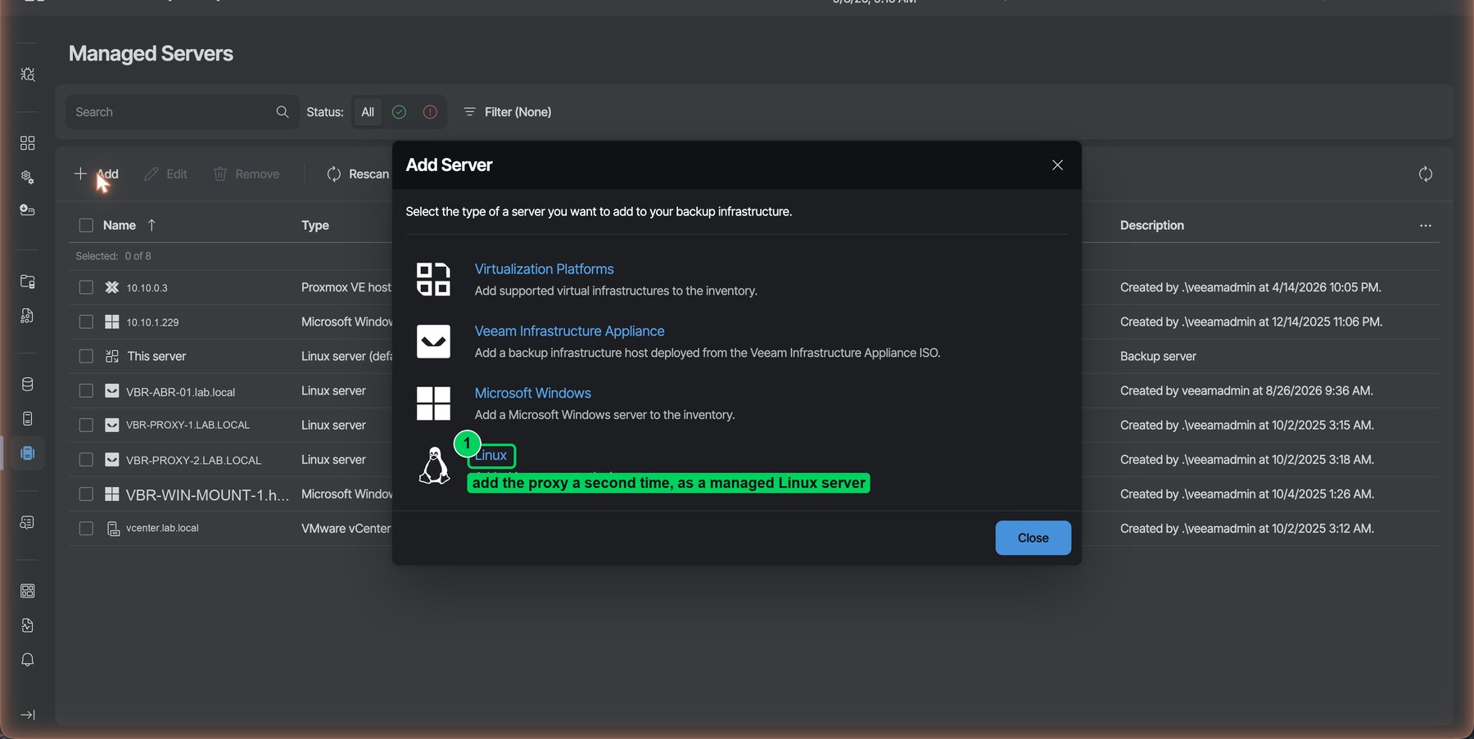This screenshot has width=1474, height=739.
Task: Open the gears sidebar icon
Action: pyautogui.click(x=27, y=177)
